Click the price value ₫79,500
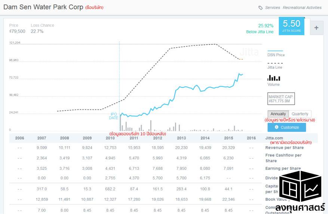 17,31
